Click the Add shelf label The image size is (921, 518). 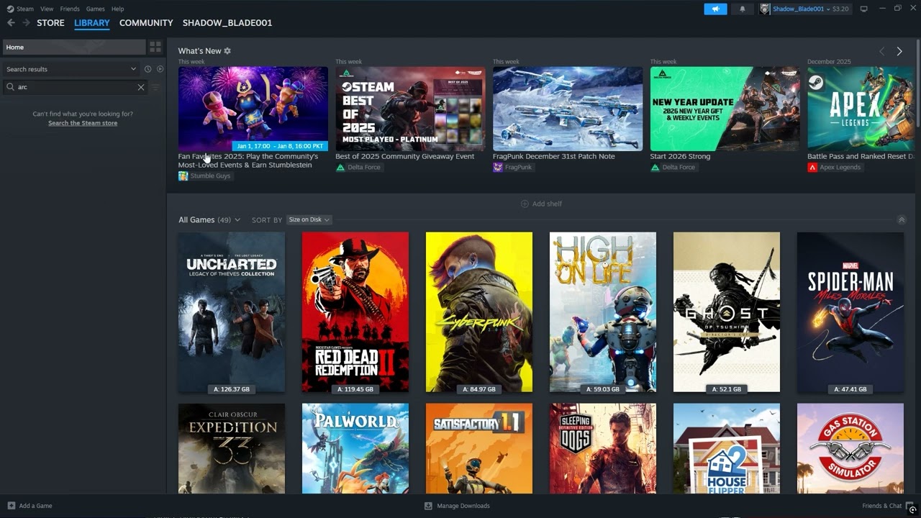pyautogui.click(x=548, y=204)
